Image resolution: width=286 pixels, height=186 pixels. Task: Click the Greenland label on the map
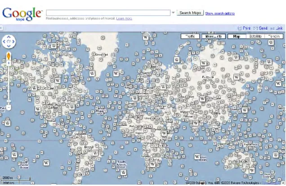point(102,55)
